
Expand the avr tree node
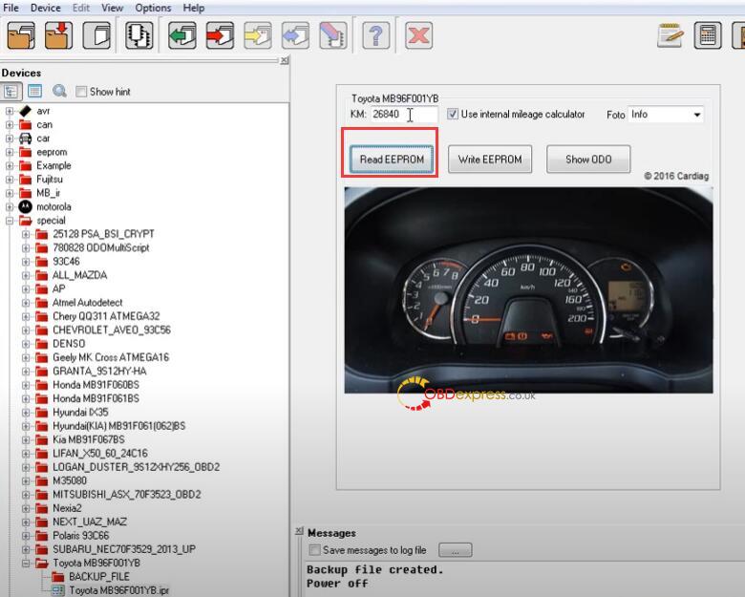pos(9,111)
